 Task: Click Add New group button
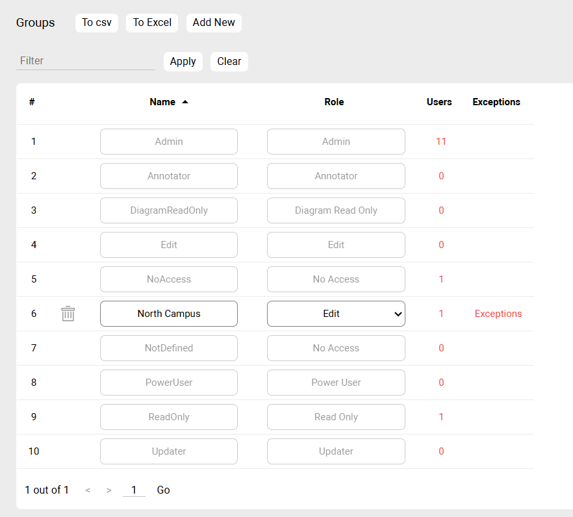[x=214, y=23]
